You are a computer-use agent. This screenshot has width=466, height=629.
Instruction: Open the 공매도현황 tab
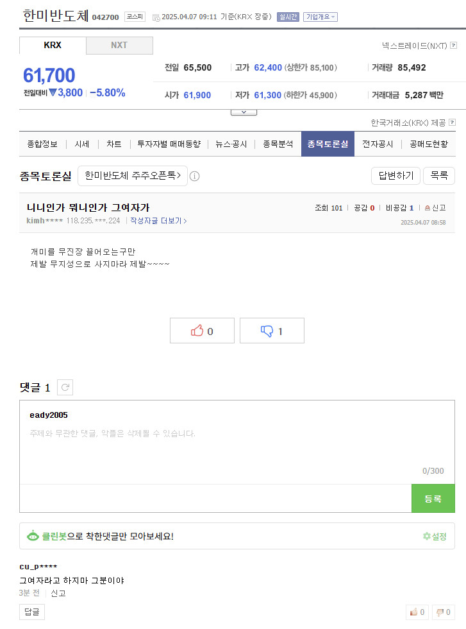coord(429,144)
